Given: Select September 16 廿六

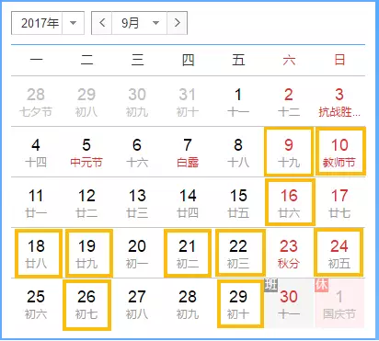Looking at the screenshot, I should click(290, 202).
